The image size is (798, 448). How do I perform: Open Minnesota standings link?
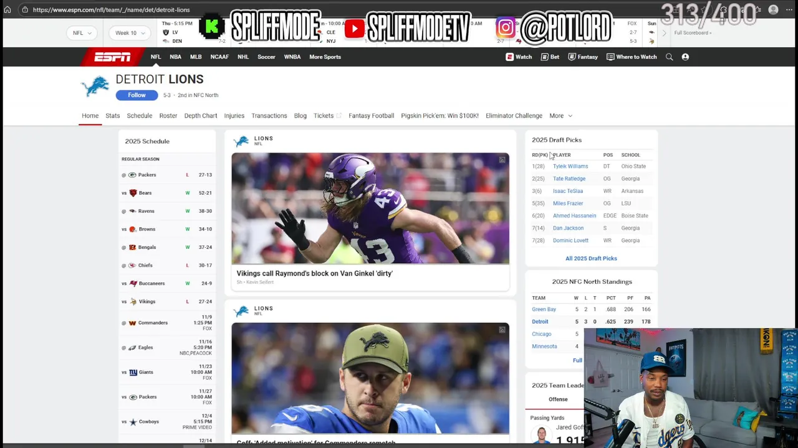(x=544, y=347)
